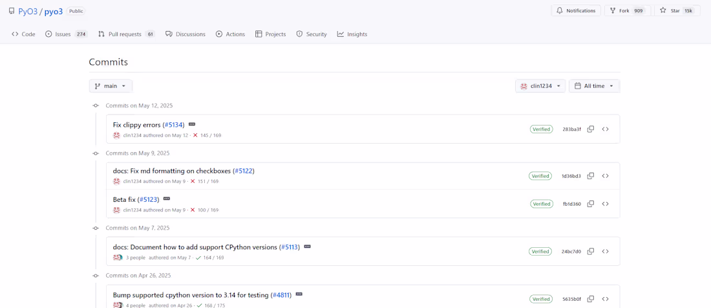Copy full SHA for commit 5635b0f

coord(590,299)
